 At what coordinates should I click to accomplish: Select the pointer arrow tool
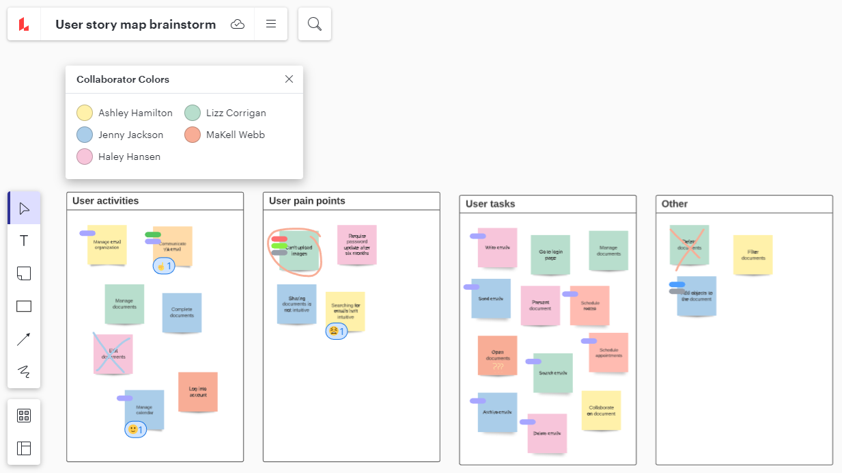pos(24,208)
